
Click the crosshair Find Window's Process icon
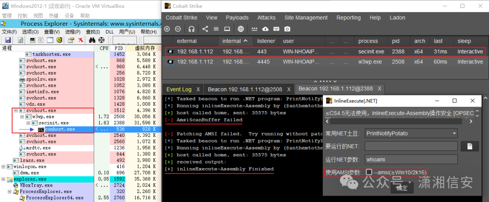(x=101, y=40)
